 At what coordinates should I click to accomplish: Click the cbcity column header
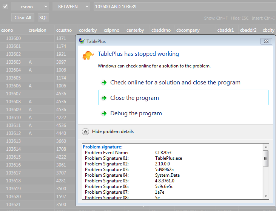pyautogui.click(x=268, y=30)
